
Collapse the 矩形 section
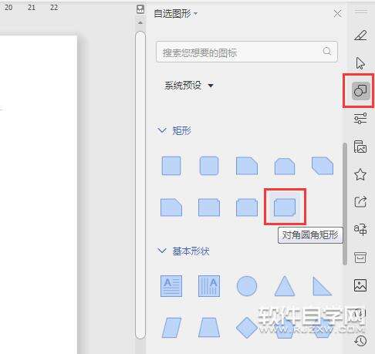click(x=162, y=130)
